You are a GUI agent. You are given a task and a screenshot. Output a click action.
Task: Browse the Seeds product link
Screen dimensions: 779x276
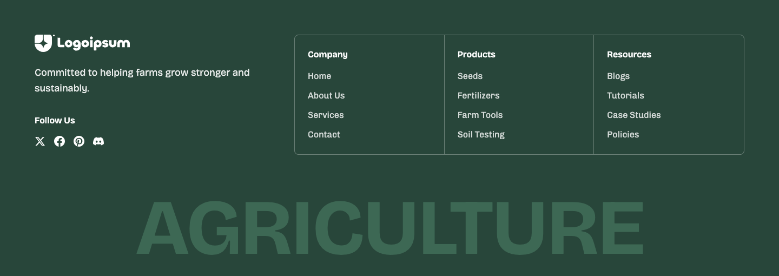(x=470, y=76)
